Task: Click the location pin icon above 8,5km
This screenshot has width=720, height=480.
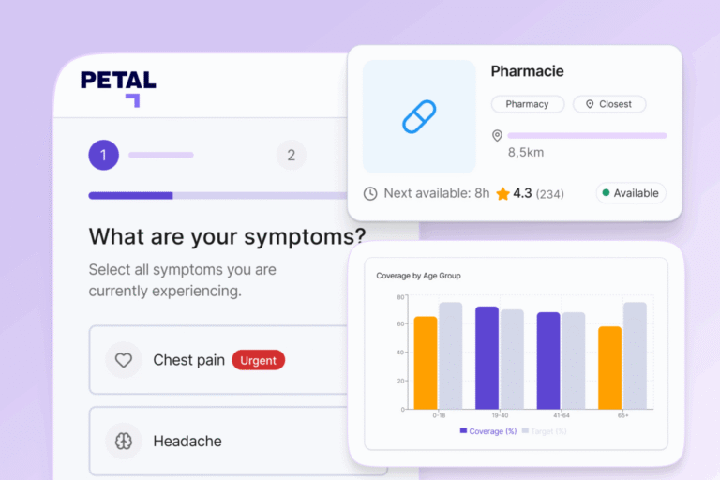Action: click(x=497, y=136)
